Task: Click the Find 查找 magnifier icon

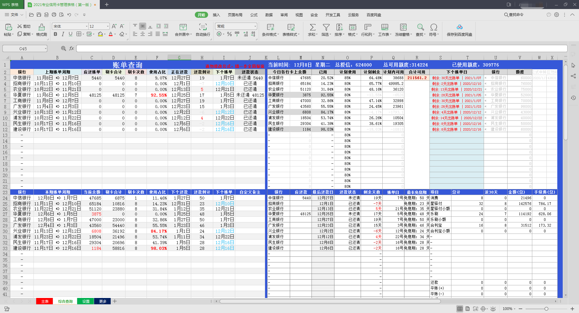Action: click(x=420, y=27)
